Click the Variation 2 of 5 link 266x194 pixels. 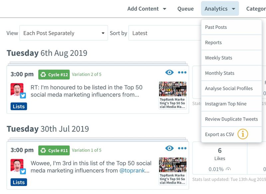86,74
